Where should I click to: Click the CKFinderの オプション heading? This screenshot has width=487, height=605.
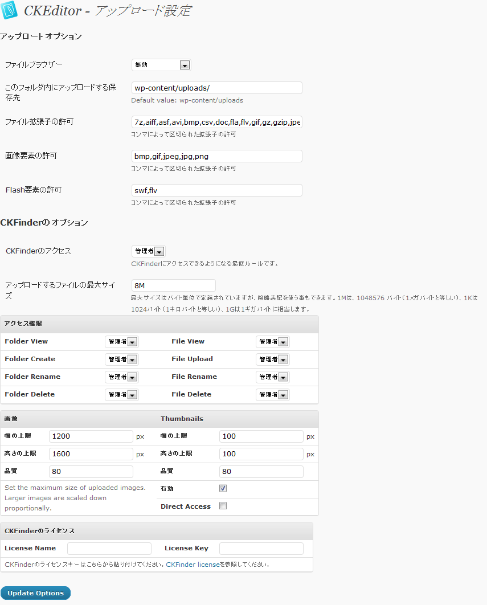(44, 223)
